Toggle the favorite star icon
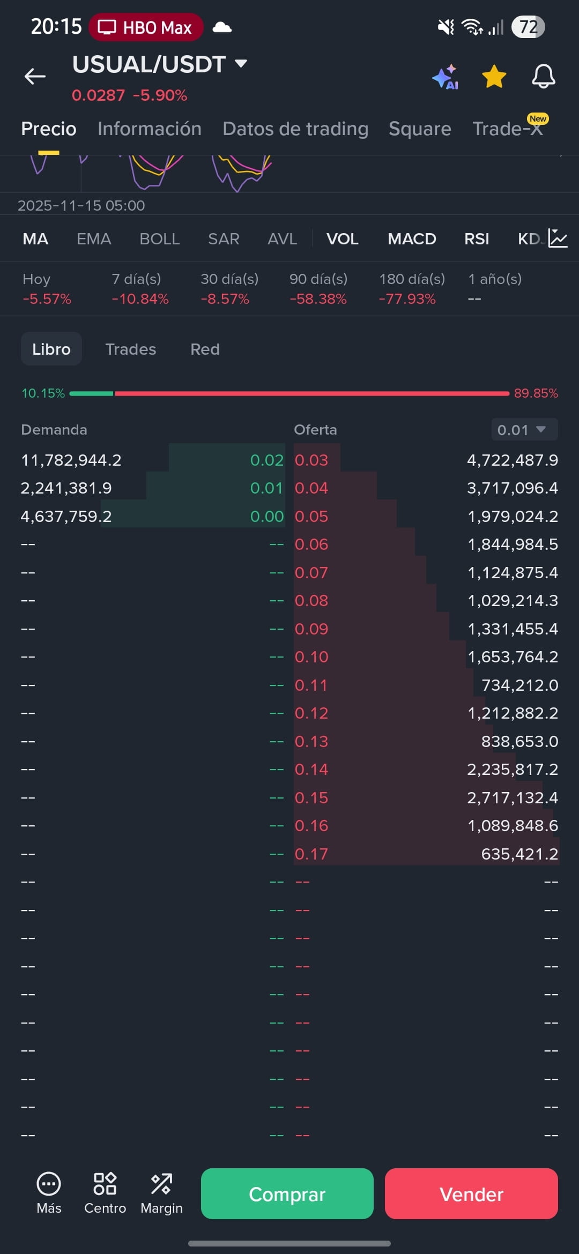Screen dimensions: 579x1254 [x=494, y=77]
